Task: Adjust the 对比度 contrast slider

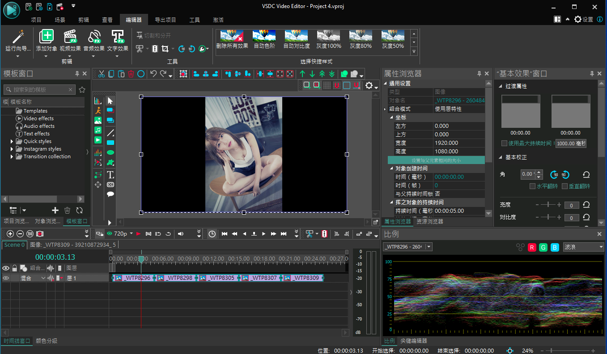Action: (548, 217)
